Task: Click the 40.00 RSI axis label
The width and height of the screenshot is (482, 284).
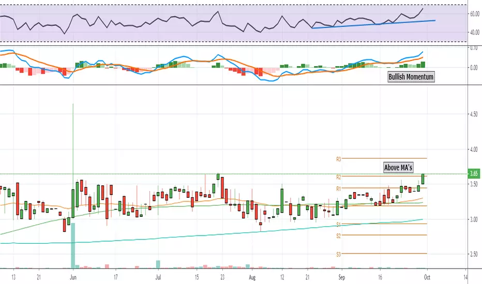Action: pyautogui.click(x=475, y=32)
